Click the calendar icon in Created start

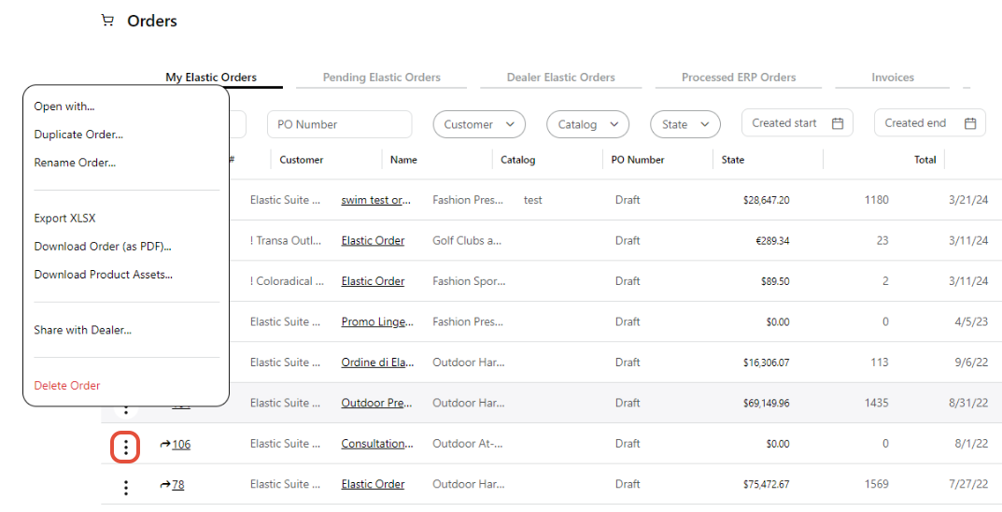pyautogui.click(x=838, y=123)
